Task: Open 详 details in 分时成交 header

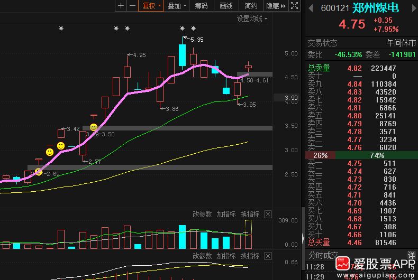Action: (411, 255)
